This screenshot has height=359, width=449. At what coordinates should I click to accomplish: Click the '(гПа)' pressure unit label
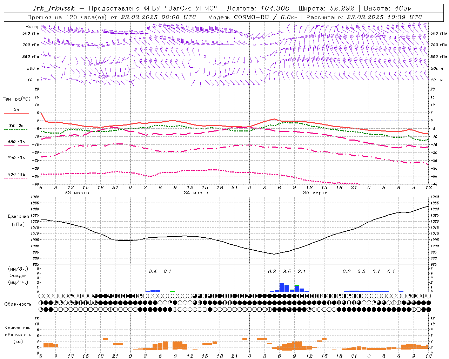(x=18, y=225)
